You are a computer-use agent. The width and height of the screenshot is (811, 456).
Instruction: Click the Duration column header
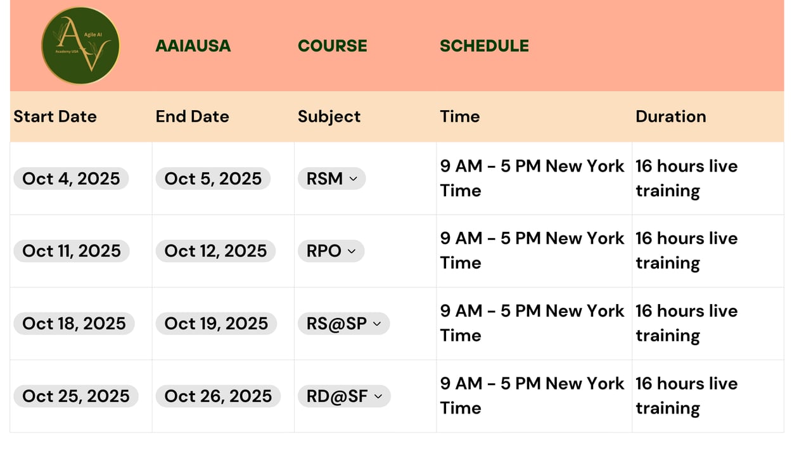(670, 117)
